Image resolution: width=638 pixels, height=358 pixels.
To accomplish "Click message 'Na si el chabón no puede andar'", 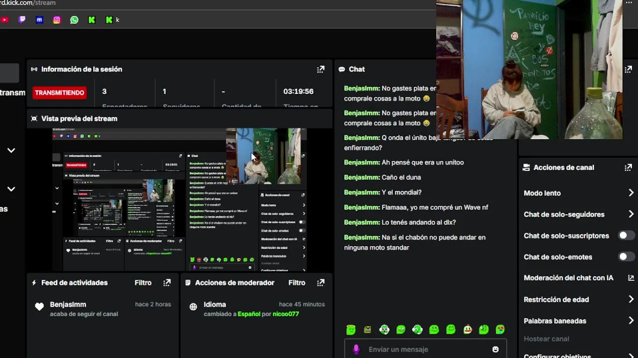I will click(x=415, y=242).
